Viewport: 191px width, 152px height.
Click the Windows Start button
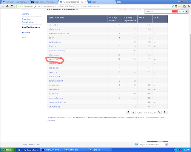point(7,150)
